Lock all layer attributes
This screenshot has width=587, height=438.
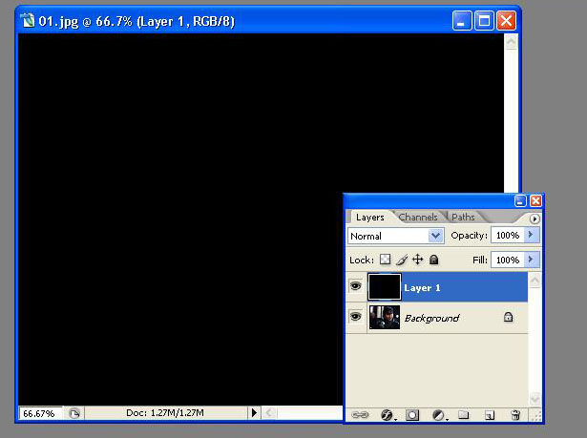[x=433, y=260]
